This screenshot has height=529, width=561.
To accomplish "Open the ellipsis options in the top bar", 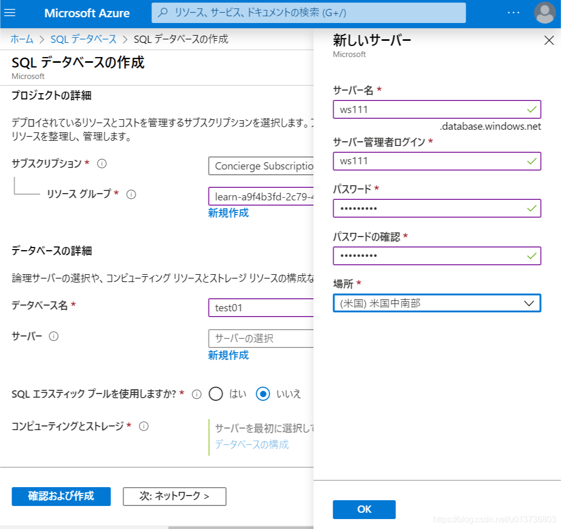I will click(513, 13).
